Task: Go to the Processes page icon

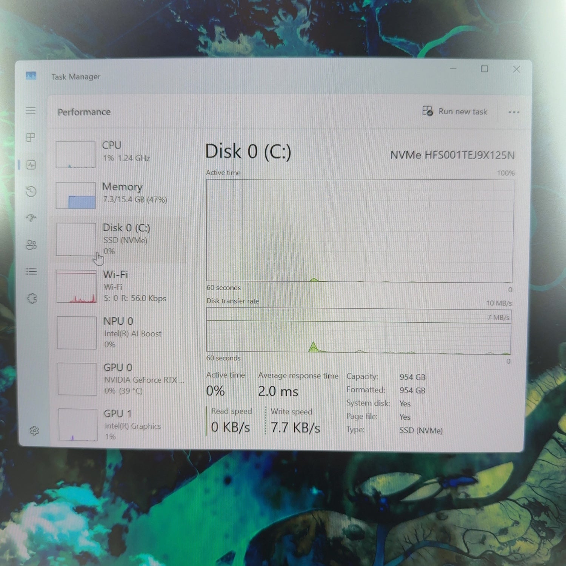Action: (x=31, y=137)
